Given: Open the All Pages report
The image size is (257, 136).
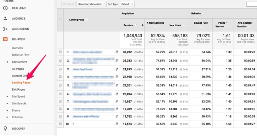Looking at the screenshot, I should (18, 69).
